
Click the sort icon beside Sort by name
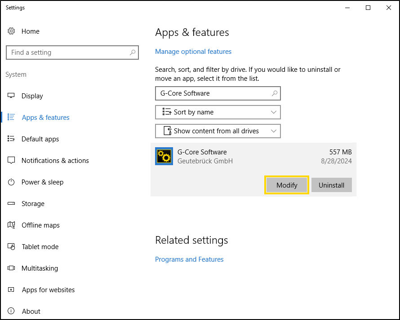tap(167, 112)
